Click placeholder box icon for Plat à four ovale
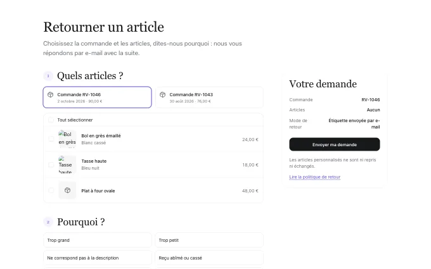 pyautogui.click(x=67, y=191)
